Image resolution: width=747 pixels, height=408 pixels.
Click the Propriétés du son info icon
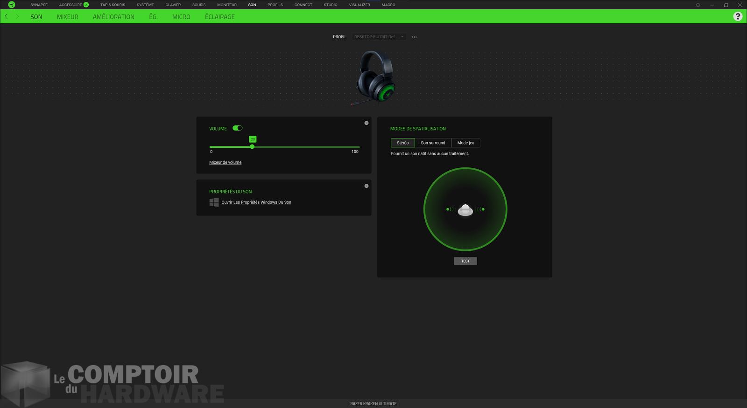click(366, 186)
